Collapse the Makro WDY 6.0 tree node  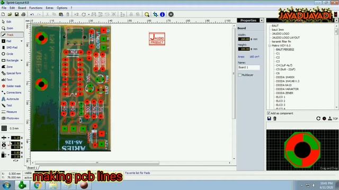point(270,46)
